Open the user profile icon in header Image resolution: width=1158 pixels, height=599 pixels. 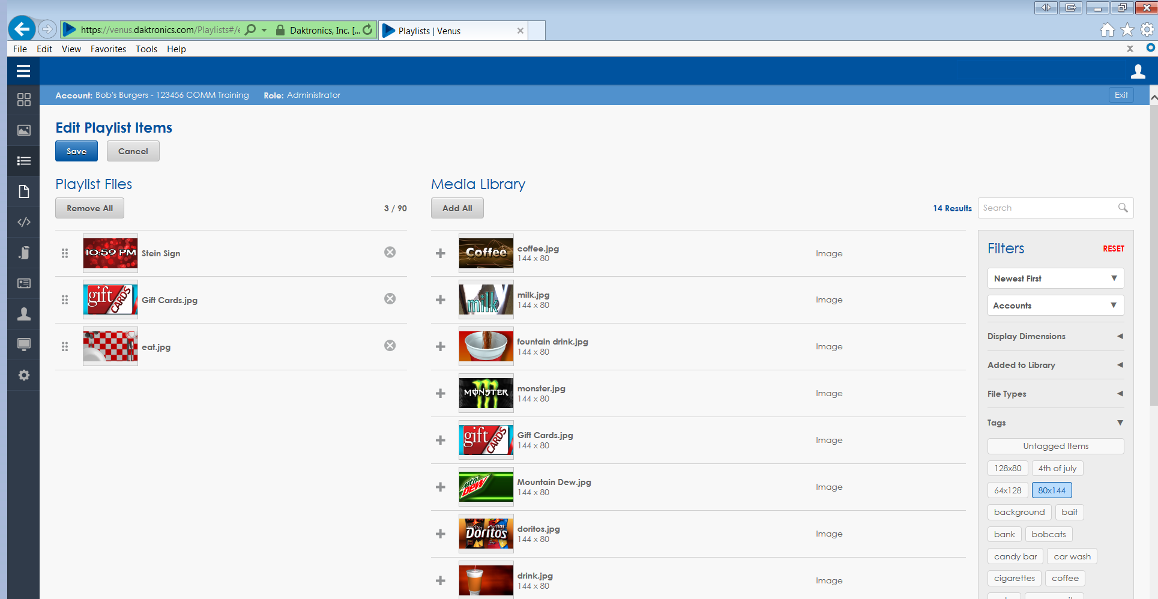point(1138,72)
